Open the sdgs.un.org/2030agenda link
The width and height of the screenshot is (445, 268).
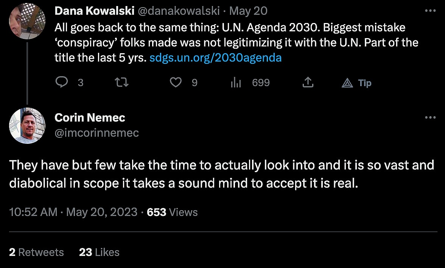[216, 58]
